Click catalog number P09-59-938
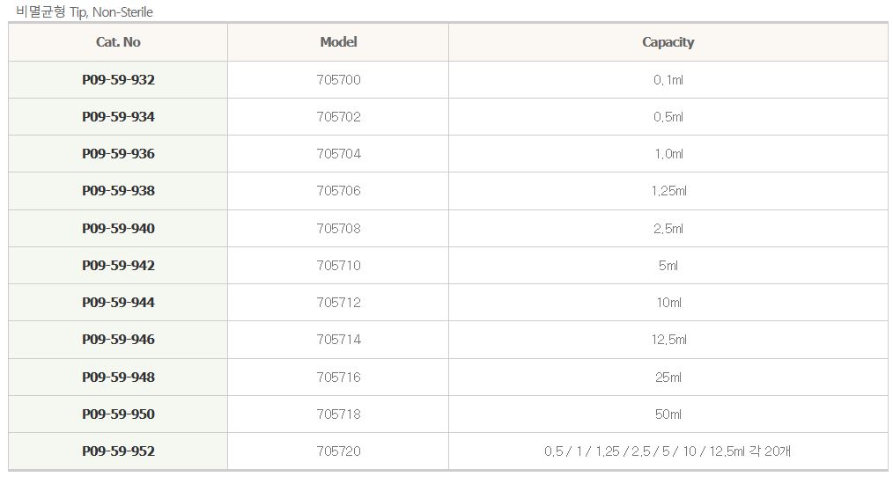The image size is (893, 484). click(118, 191)
